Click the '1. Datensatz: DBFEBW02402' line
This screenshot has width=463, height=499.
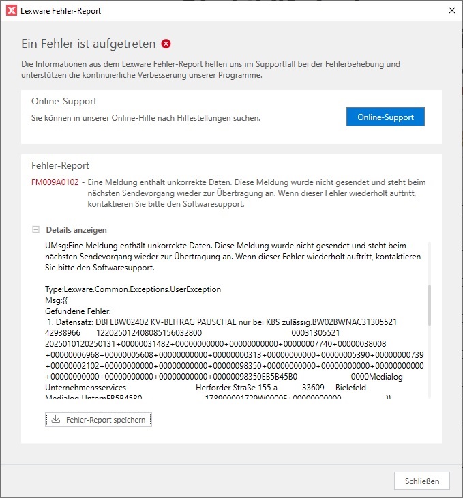pos(222,322)
